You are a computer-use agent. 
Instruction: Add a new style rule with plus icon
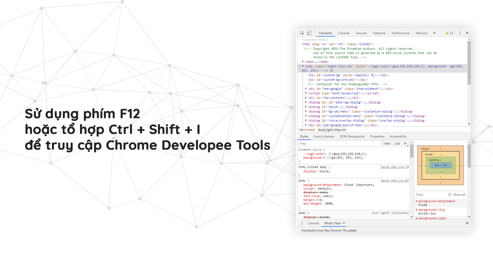coord(405,144)
